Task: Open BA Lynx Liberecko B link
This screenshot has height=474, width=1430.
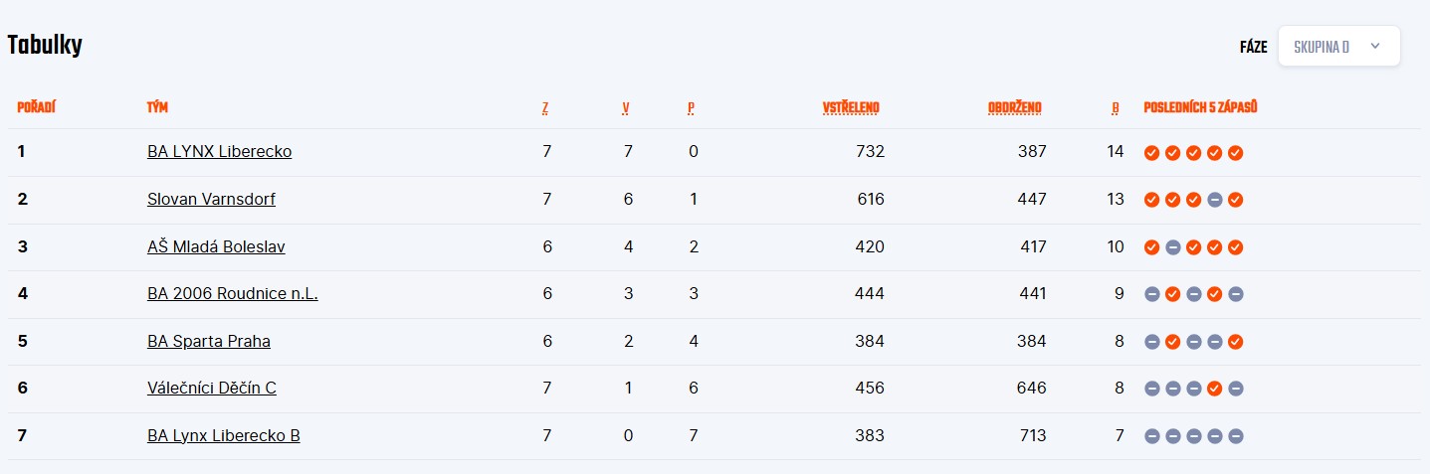Action: click(x=224, y=436)
